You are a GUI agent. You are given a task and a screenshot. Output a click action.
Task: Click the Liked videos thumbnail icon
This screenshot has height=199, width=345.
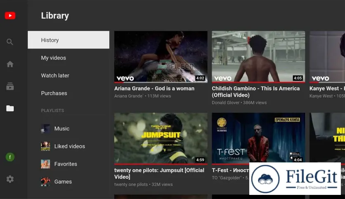click(x=45, y=146)
